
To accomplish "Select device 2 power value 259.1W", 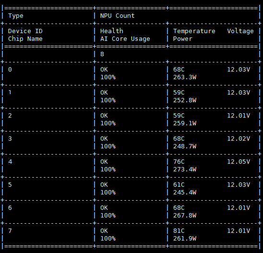I will click(x=185, y=123).
